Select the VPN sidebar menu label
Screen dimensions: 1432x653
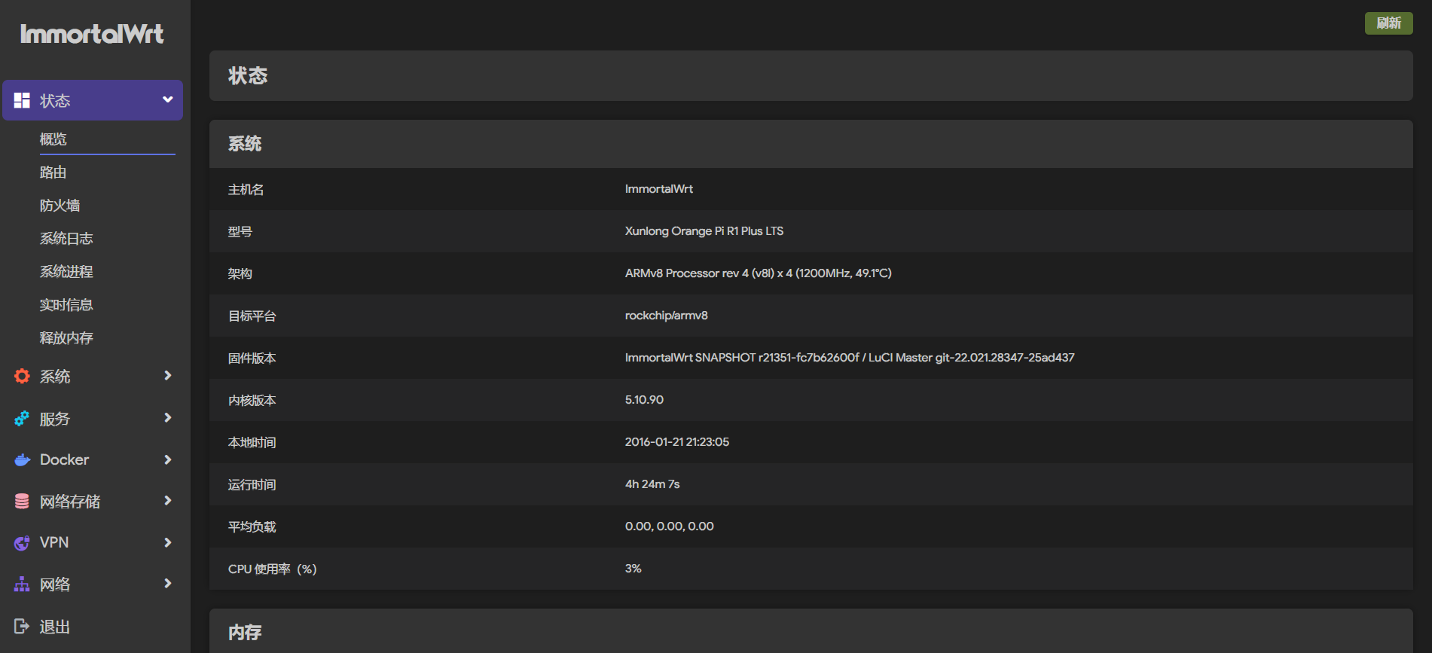point(54,542)
